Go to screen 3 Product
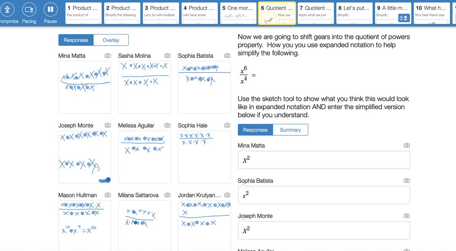Image resolution: width=456 pixels, height=251 pixels. [161, 13]
